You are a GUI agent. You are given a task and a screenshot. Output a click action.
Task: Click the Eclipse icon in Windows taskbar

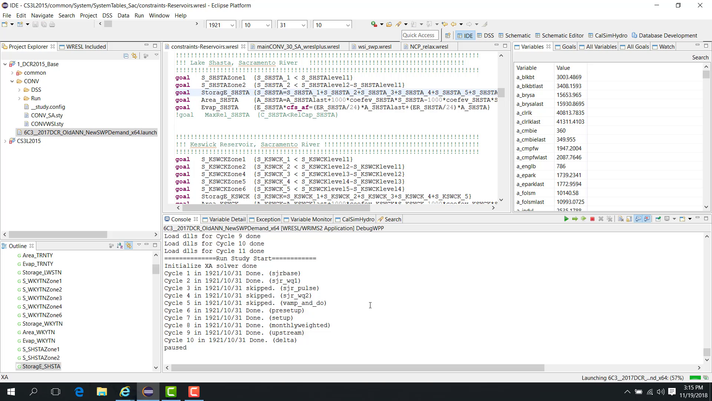(148, 391)
